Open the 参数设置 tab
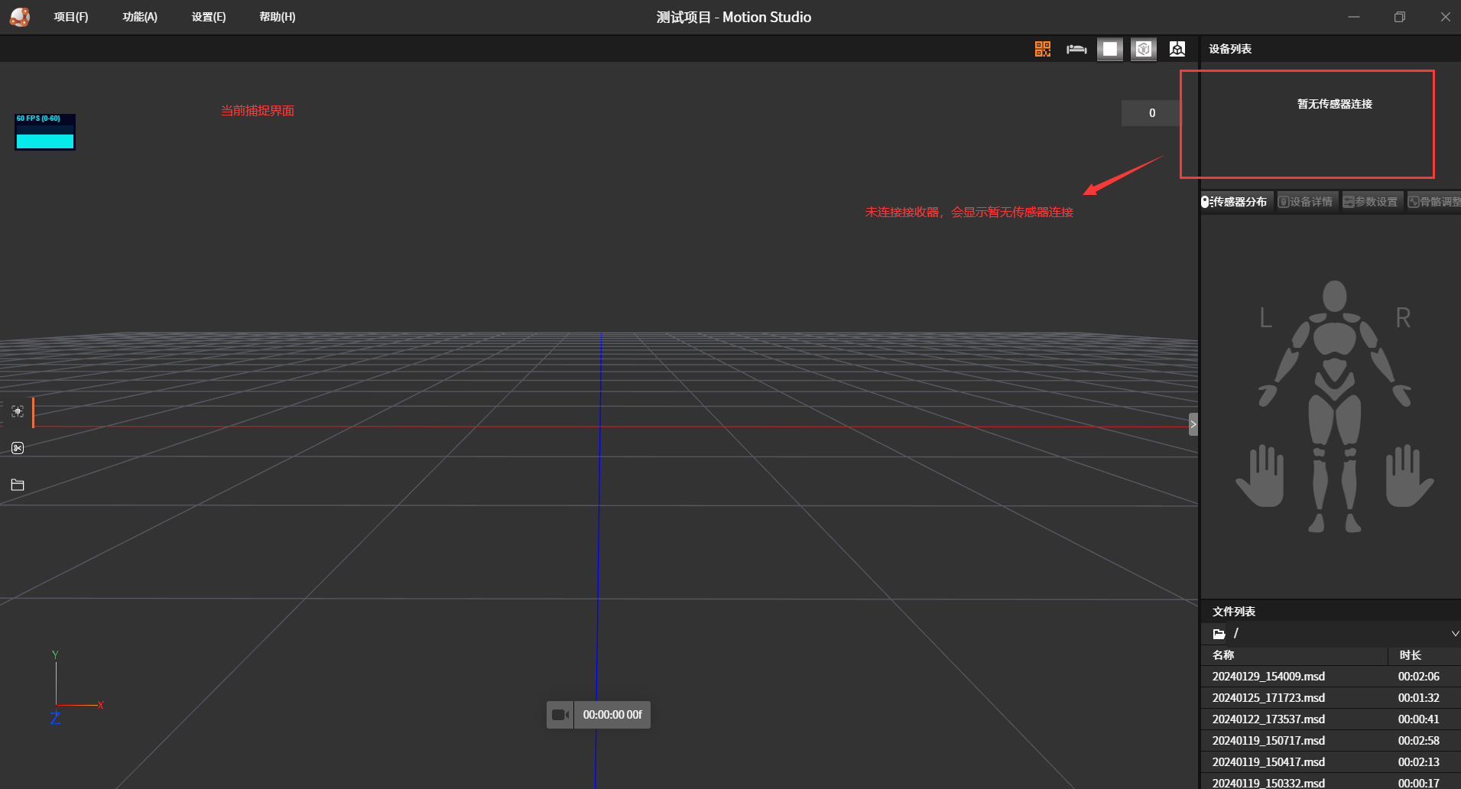 [x=1372, y=201]
